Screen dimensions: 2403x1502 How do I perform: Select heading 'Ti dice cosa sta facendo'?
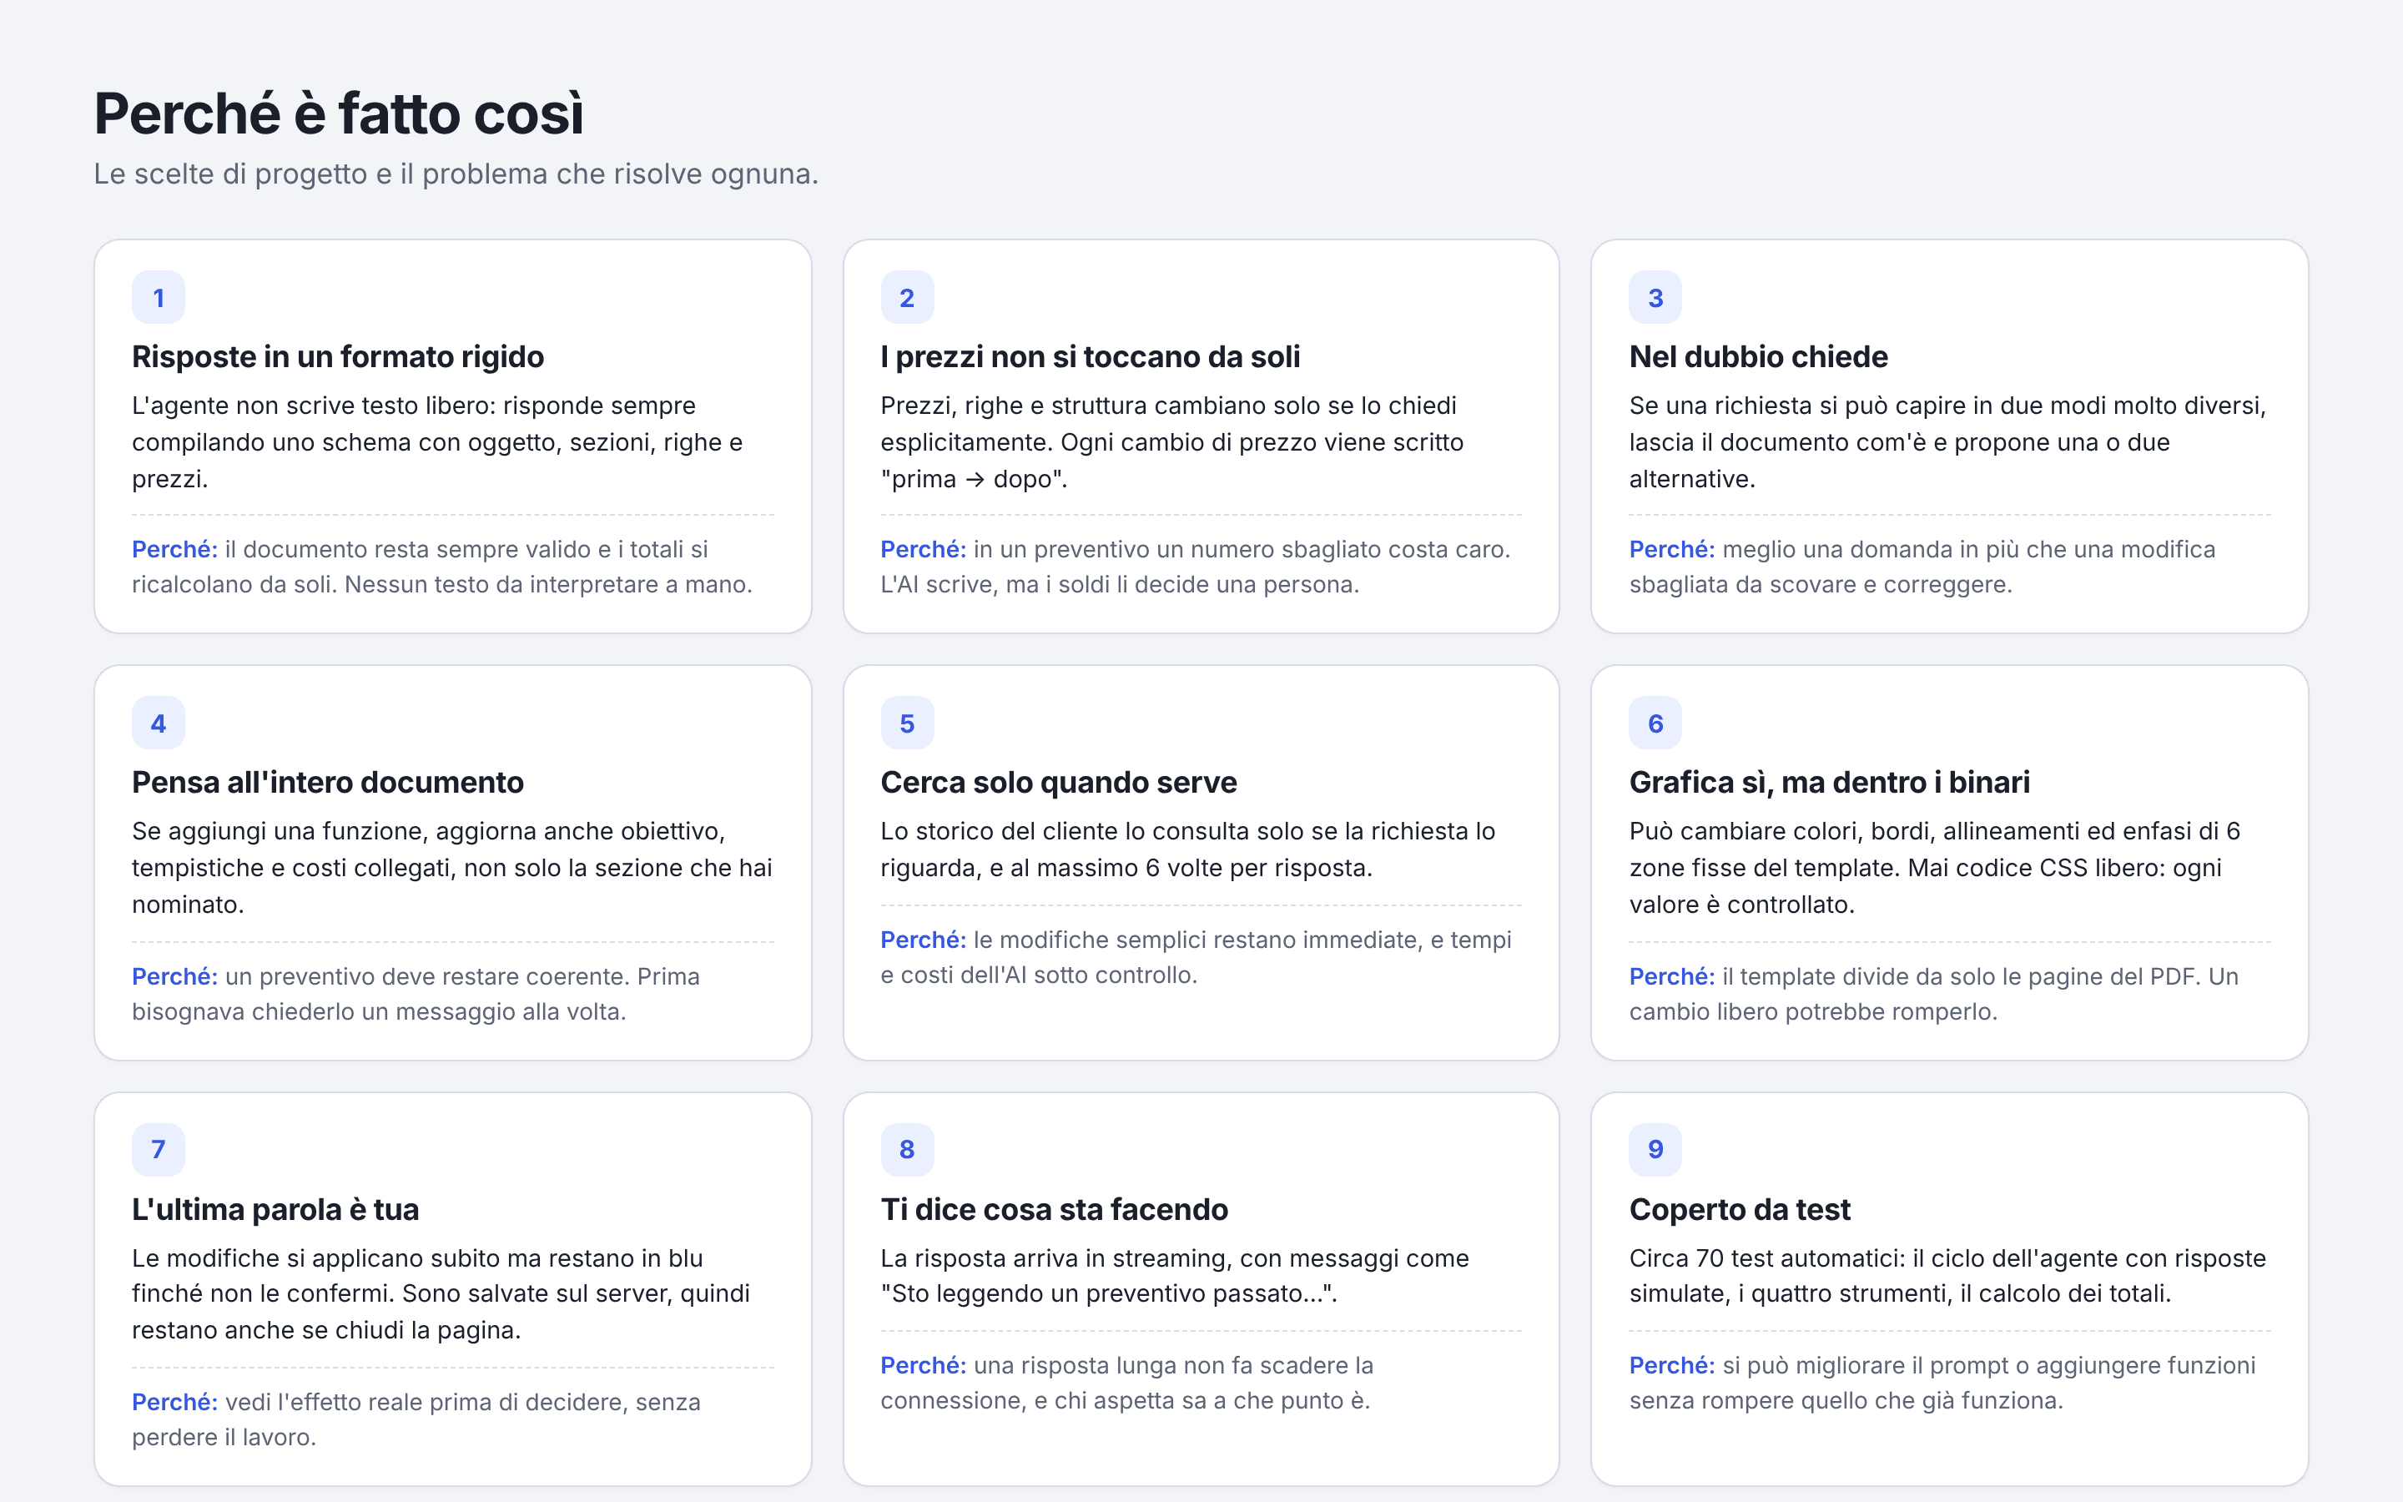[1054, 1210]
